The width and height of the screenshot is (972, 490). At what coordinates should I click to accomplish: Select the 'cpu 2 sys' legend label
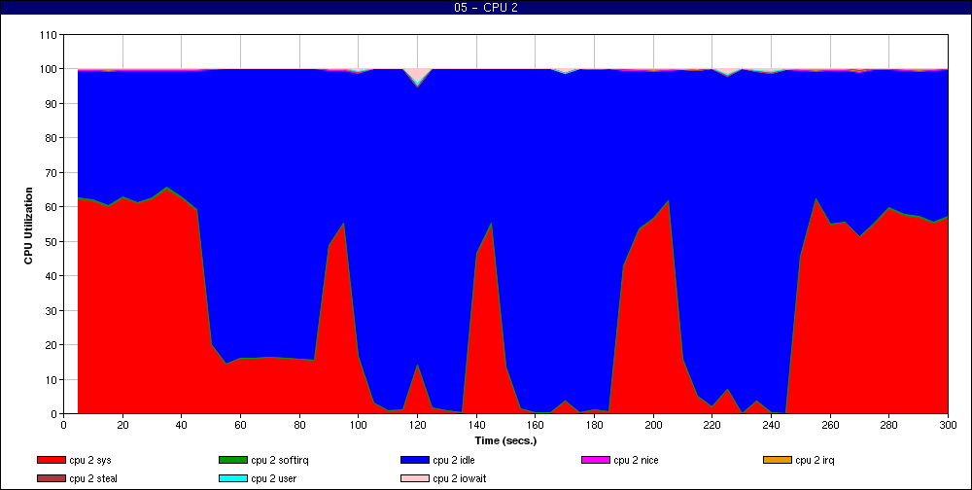pyautogui.click(x=90, y=460)
